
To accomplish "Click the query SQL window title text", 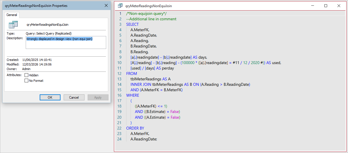I will (149, 6).
